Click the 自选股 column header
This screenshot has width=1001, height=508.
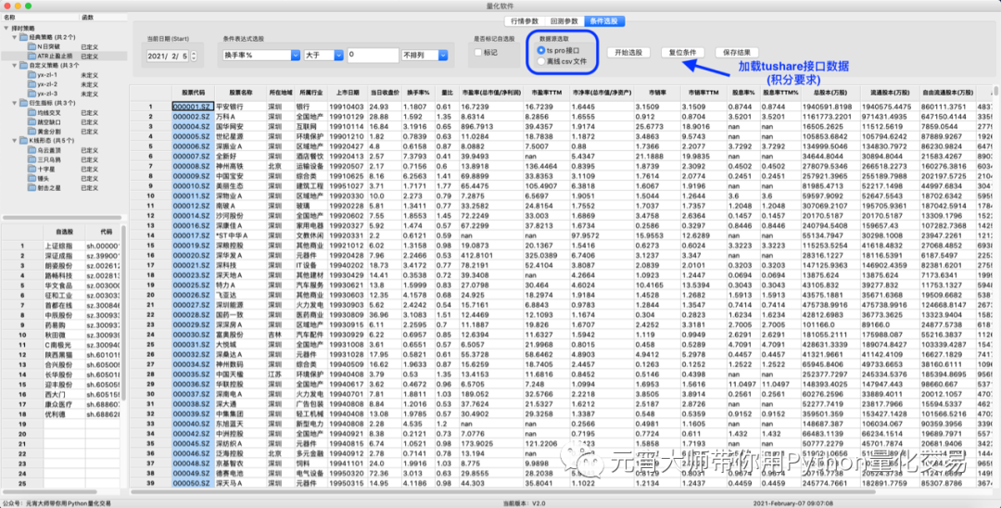point(64,232)
